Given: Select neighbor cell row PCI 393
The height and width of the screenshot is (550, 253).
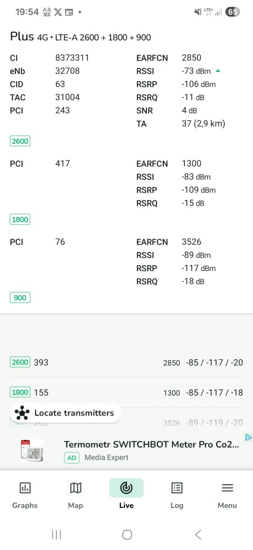Looking at the screenshot, I should click(x=126, y=363).
